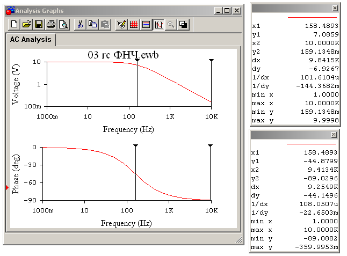The width and height of the screenshot is (347, 256).
Task: Close the upper cursor readout panel
Action: 335,8
